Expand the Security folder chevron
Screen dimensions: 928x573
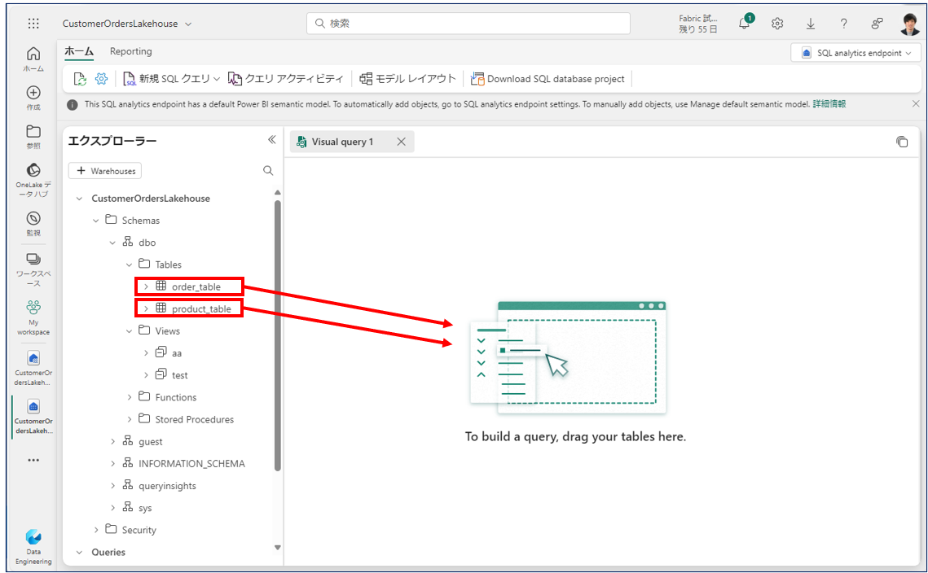[96, 530]
